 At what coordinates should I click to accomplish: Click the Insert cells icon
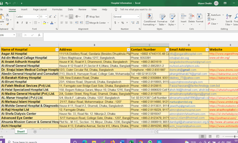[x=183, y=16]
